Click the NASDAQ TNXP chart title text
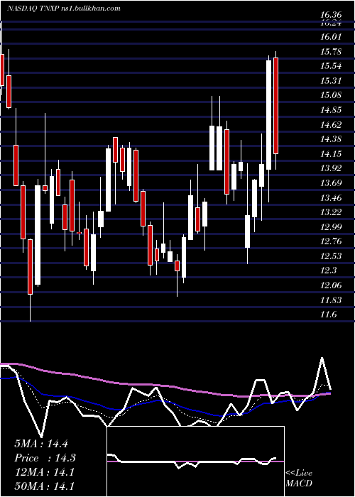Image resolution: width=355 pixels, height=497 pixels. pos(64,9)
